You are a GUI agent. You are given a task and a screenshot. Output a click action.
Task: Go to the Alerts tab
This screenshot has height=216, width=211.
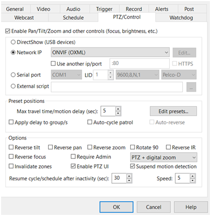[162, 9]
